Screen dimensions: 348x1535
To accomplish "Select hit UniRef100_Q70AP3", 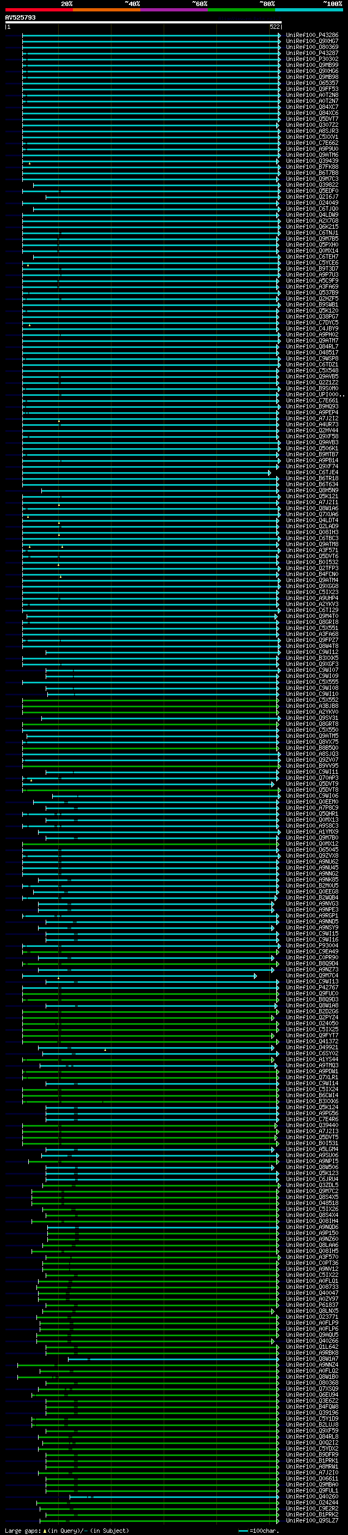I will click(x=312, y=778).
